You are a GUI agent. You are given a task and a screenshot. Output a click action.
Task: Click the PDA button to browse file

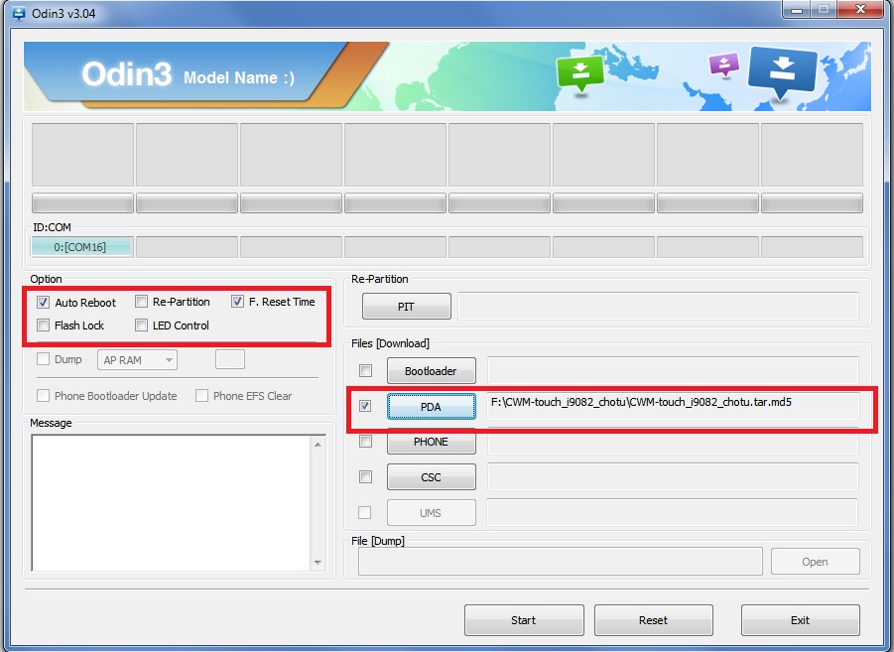[x=431, y=407]
